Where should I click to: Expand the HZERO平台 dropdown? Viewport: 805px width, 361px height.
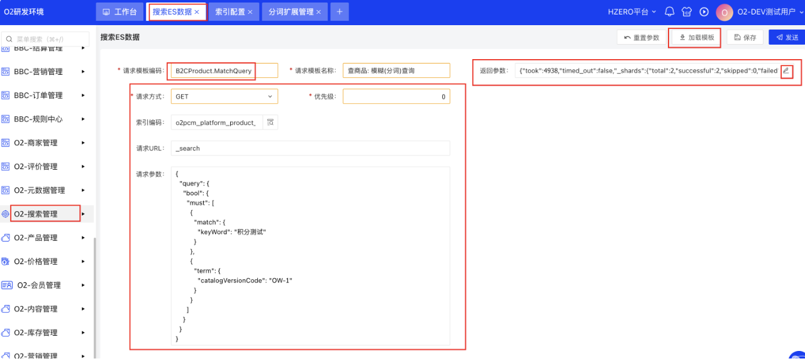point(631,12)
